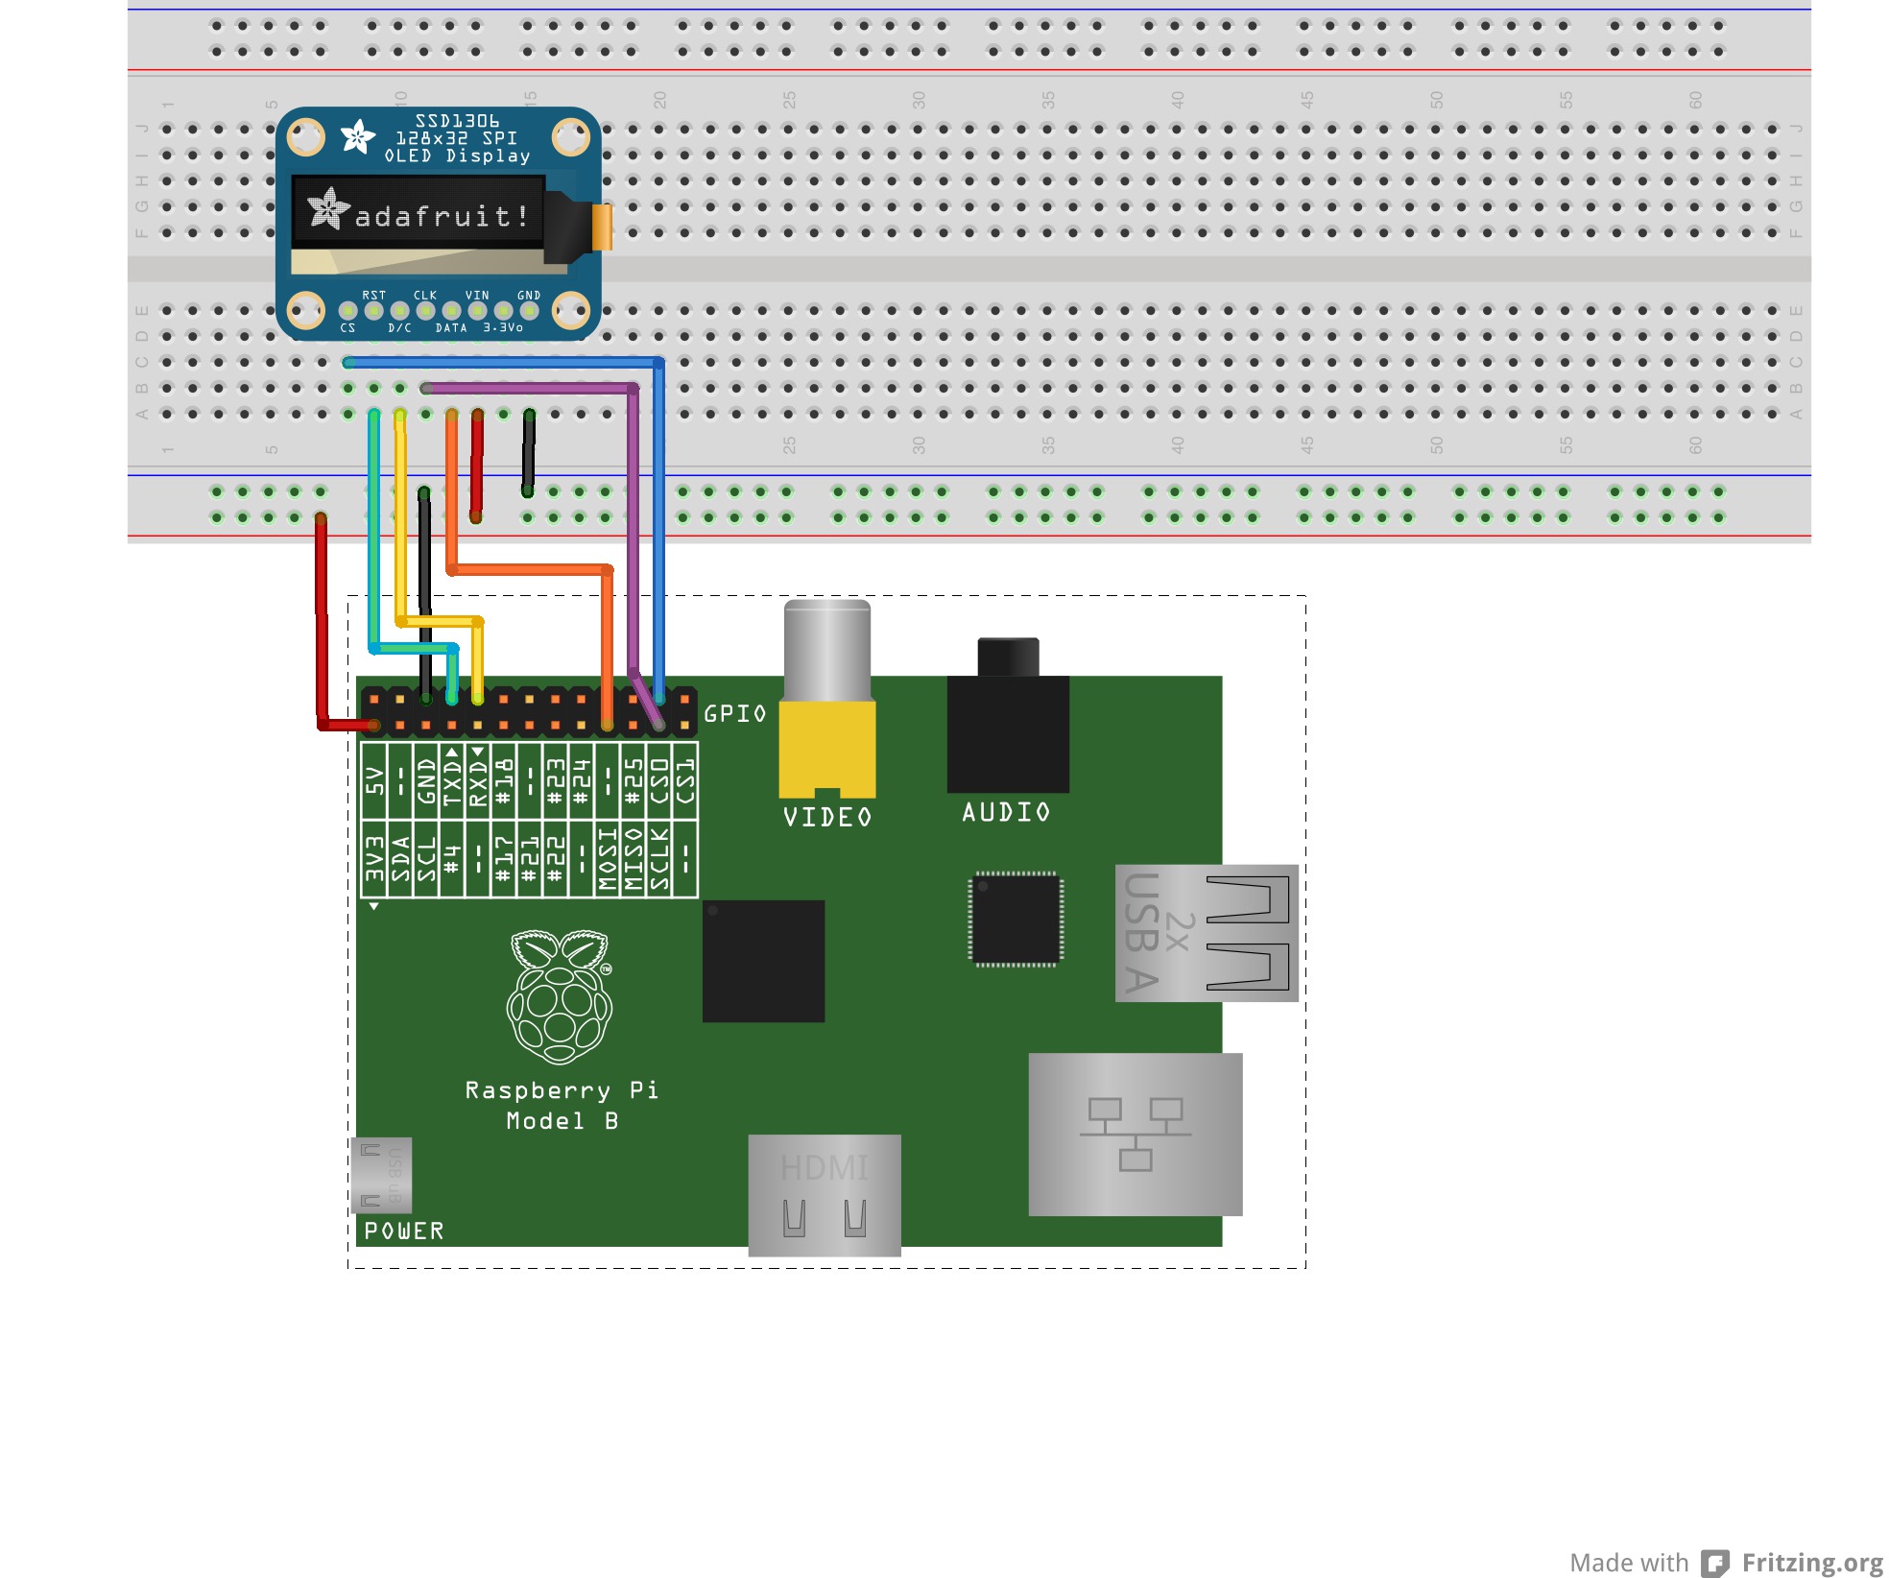
Task: Click the RXD cell in the GPIO table
Action: click(478, 780)
